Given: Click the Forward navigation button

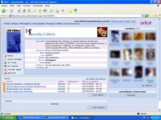Looking at the screenshot, I should point(12,11).
